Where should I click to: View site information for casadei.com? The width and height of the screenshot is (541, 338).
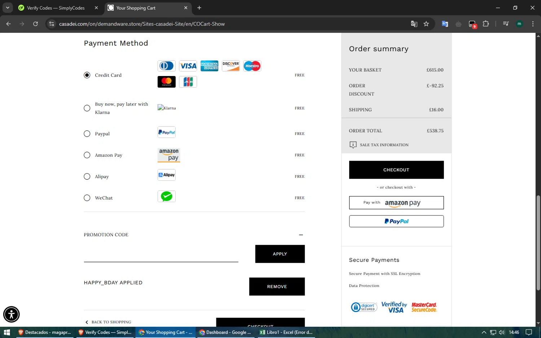click(52, 24)
